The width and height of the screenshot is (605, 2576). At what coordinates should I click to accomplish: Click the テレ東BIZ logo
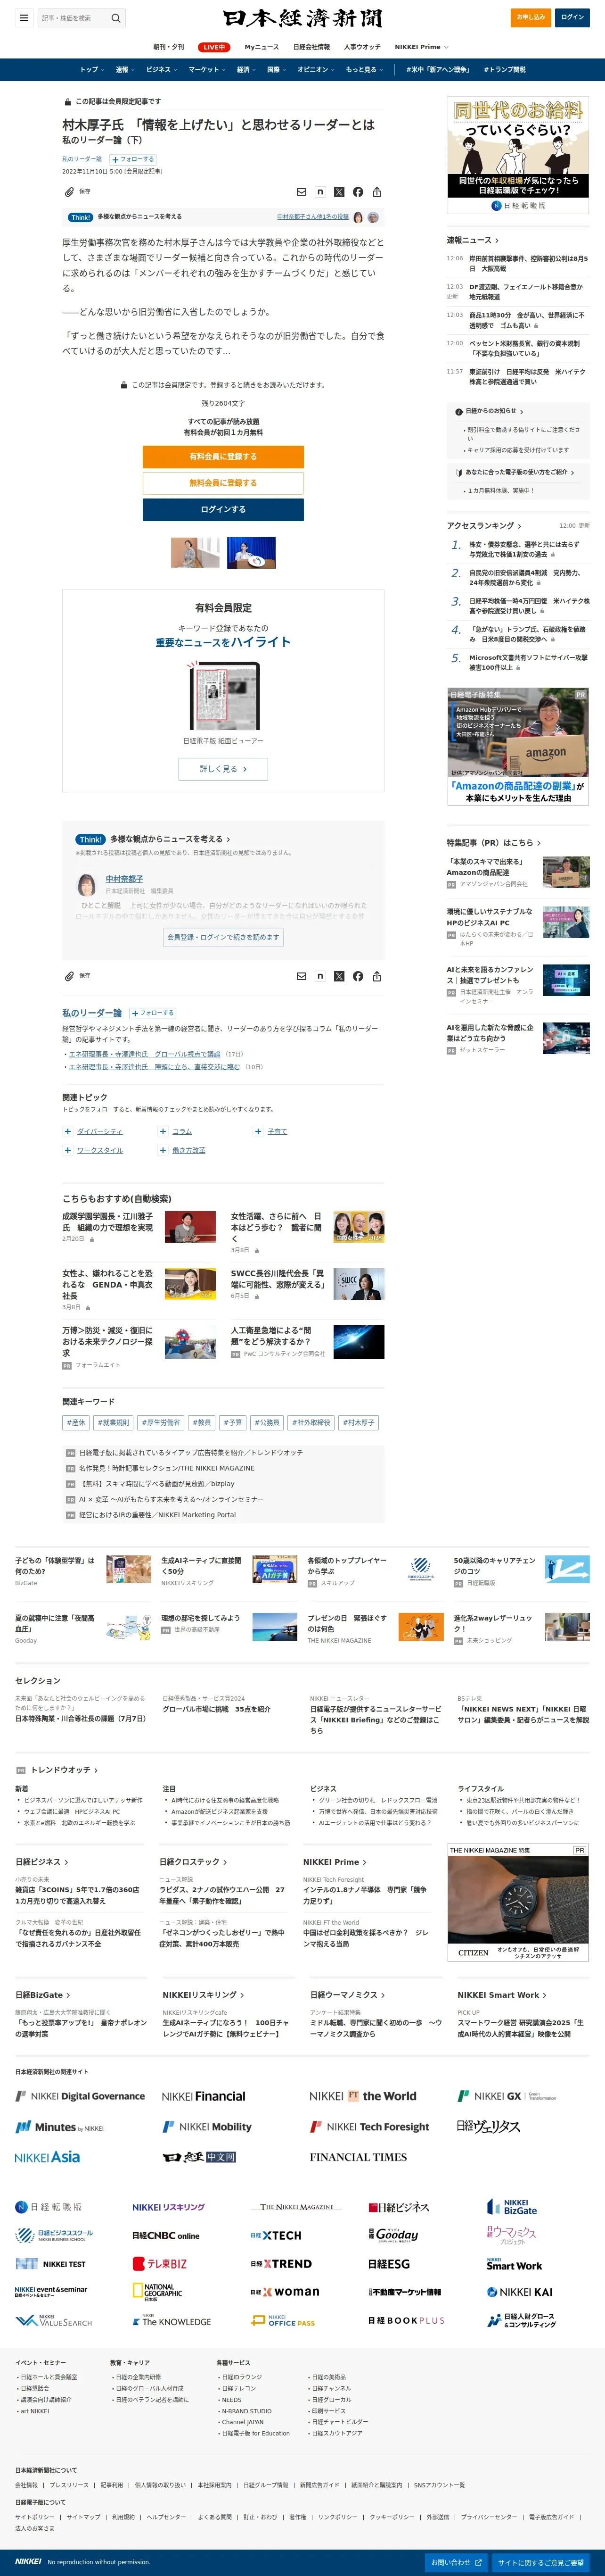coord(160,2264)
